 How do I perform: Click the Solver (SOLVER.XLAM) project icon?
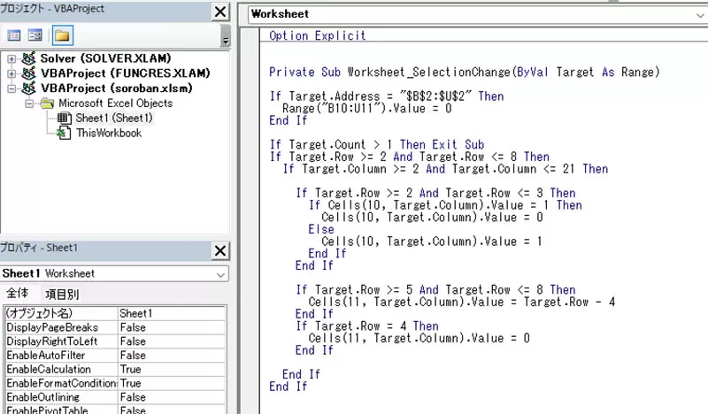(x=28, y=58)
